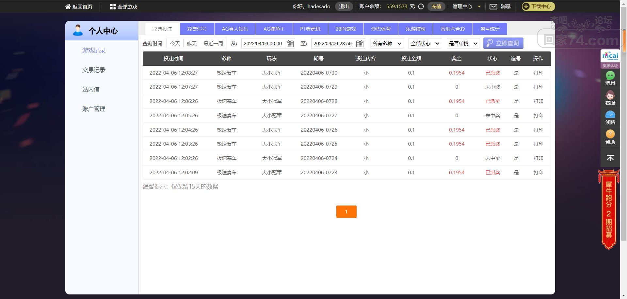Click the 充值 recharge button
The width and height of the screenshot is (627, 299).
pos(436,7)
